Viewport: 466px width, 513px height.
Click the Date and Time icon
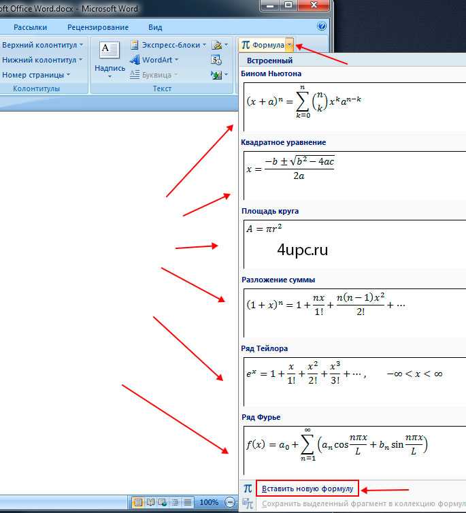tap(216, 60)
